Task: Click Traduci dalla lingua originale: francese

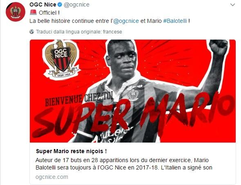Action: point(79,32)
